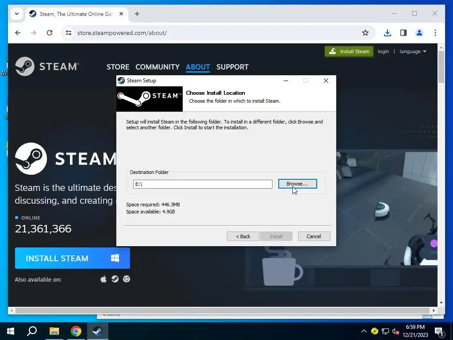The height and width of the screenshot is (340, 453).
Task: Click the Apple platform icon
Action: pos(104,279)
